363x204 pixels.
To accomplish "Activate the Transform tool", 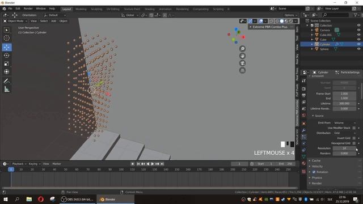I will (6, 72).
